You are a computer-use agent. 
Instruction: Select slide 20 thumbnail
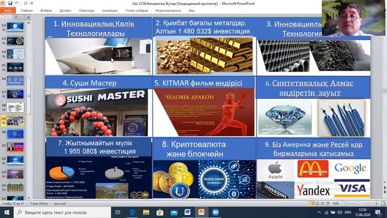pos(15,134)
